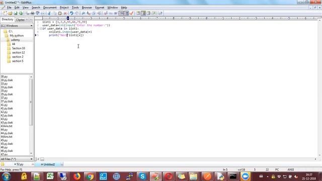Open the Emmet menu
The height and width of the screenshot is (181, 322).
[x=100, y=8]
